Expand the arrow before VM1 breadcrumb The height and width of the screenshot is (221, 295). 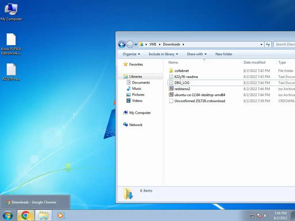pyautogui.click(x=146, y=44)
